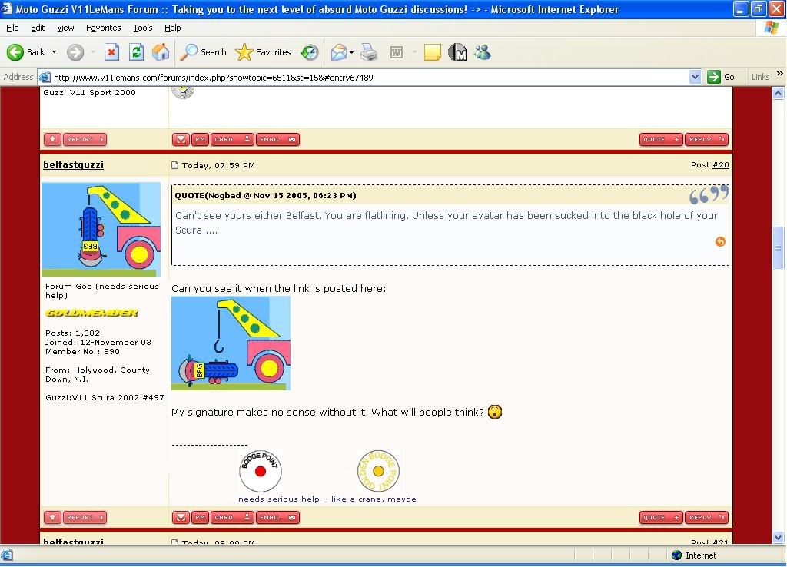Expand the Mail button dropdown arrow
This screenshot has width=787, height=567.
point(351,52)
